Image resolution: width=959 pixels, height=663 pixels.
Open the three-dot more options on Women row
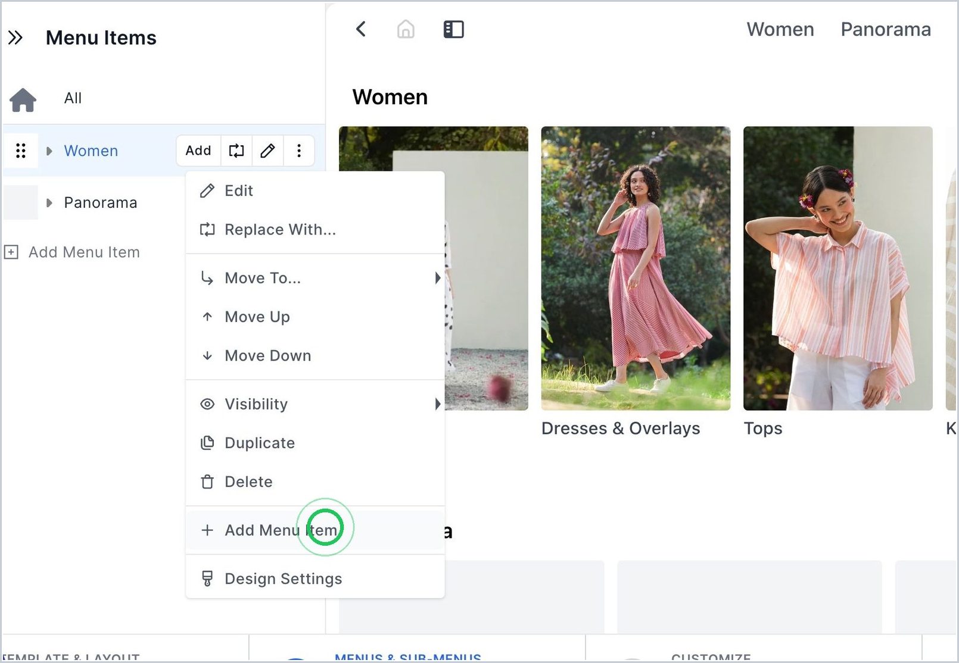point(299,151)
